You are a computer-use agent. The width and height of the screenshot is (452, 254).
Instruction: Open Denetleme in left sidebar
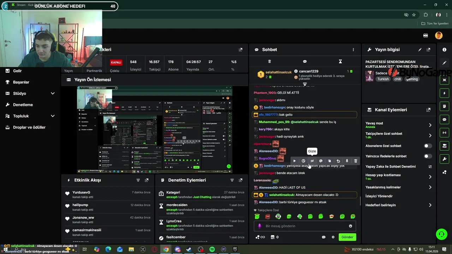pyautogui.click(x=23, y=105)
